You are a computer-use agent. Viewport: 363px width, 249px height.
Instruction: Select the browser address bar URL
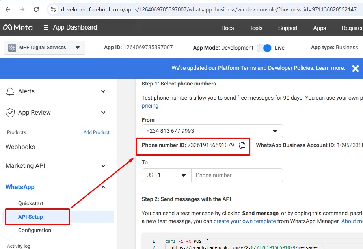tap(208, 9)
